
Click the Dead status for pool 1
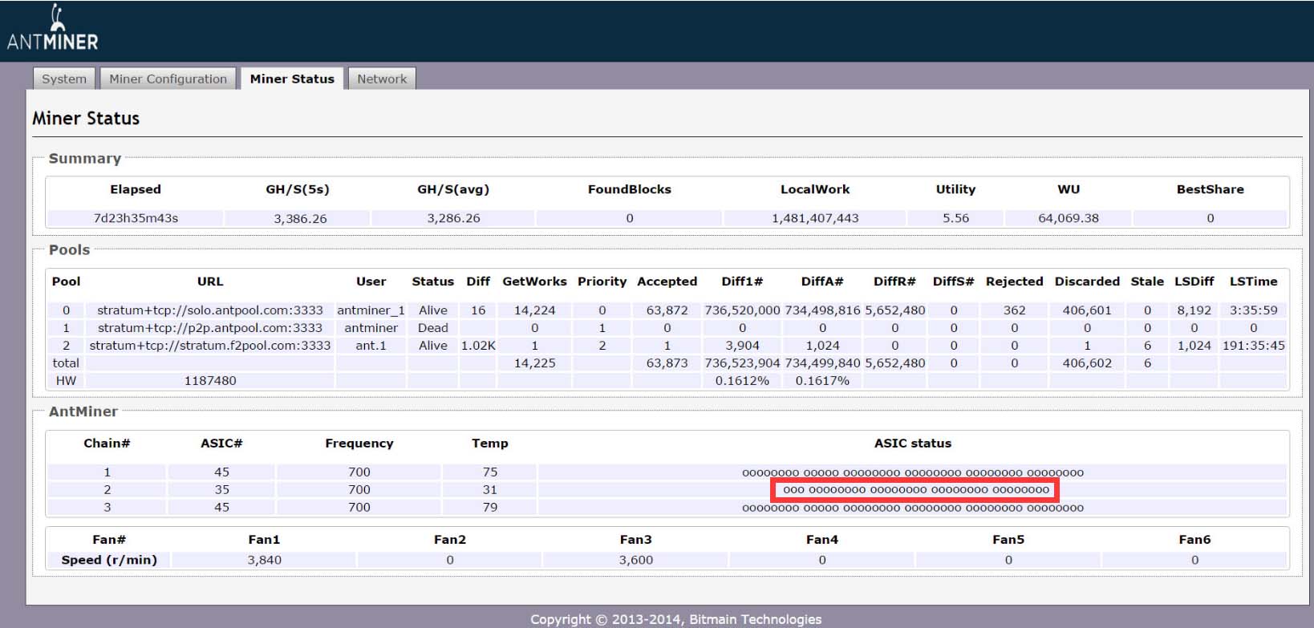pyautogui.click(x=432, y=328)
